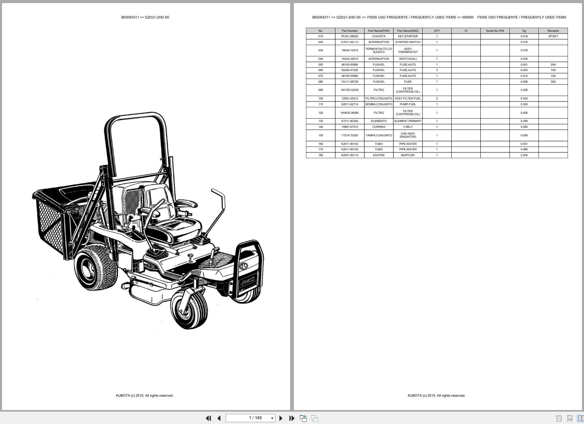Select part number 48100-55890
Viewport: 584px width, 424px height.
[350, 65]
